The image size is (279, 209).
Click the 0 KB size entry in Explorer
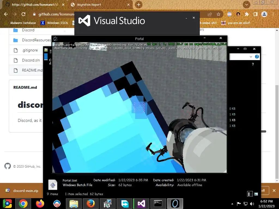[x=232, y=109]
